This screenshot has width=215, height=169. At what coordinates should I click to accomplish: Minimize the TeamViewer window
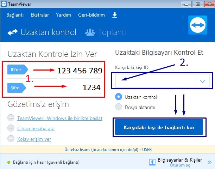pos(186,4)
